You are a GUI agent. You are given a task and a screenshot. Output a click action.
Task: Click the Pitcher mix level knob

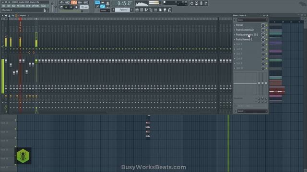click(x=263, y=25)
